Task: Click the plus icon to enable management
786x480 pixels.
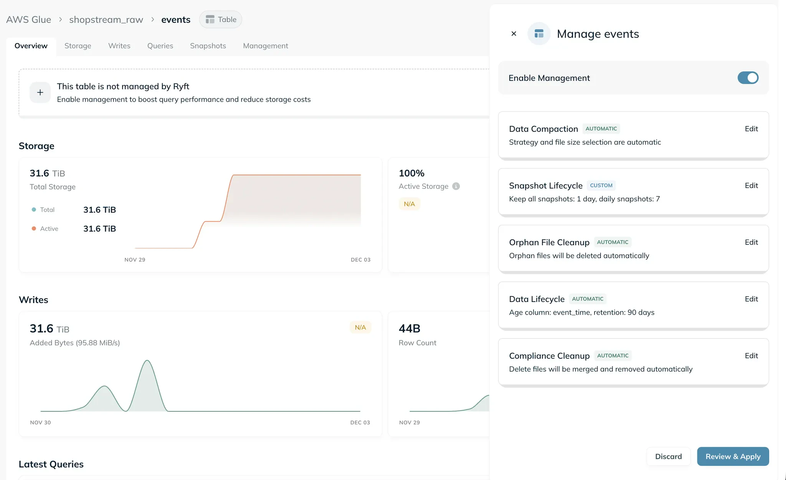Action: tap(40, 92)
